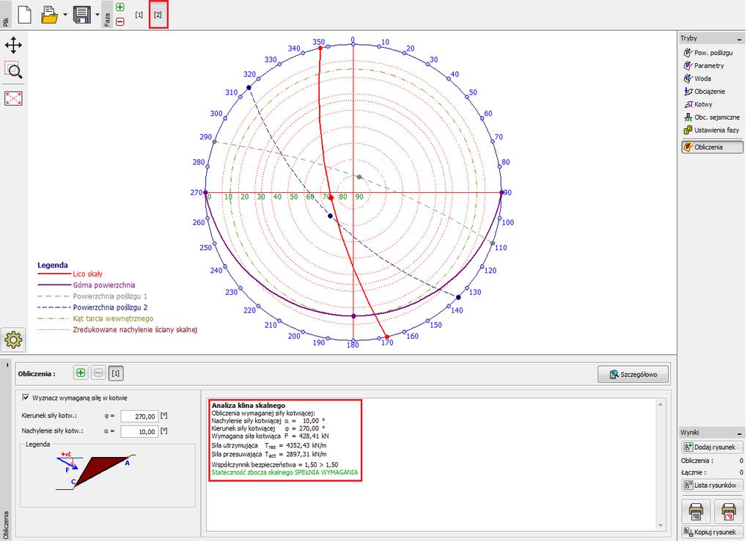
Task: Print with the left printer icon
Action: [x=696, y=511]
